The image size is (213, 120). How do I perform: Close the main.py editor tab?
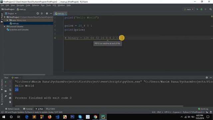[x=66, y=14]
